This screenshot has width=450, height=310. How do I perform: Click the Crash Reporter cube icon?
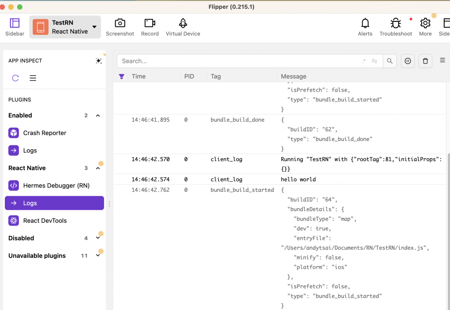pos(14,133)
